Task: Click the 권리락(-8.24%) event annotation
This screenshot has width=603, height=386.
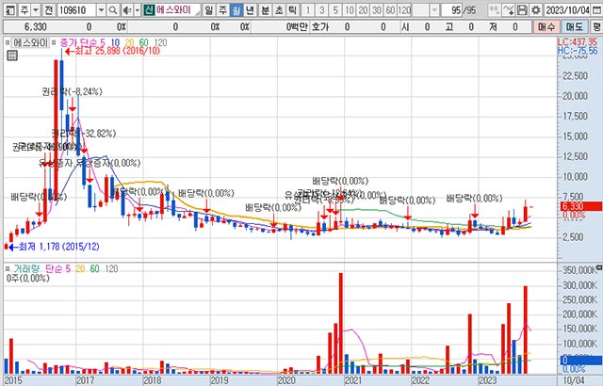Action: point(72,91)
